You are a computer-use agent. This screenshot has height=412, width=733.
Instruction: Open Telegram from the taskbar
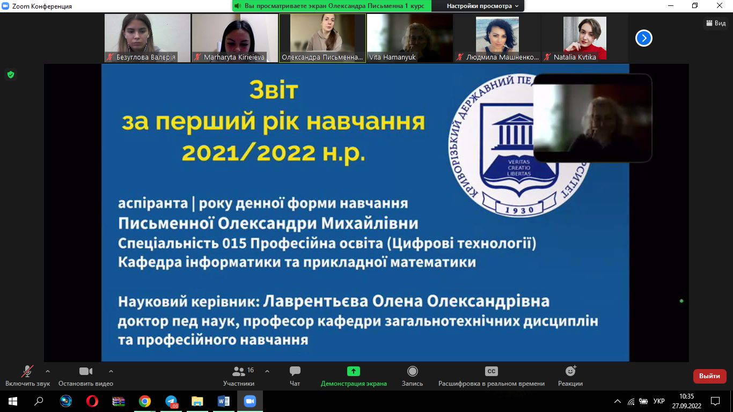click(171, 401)
